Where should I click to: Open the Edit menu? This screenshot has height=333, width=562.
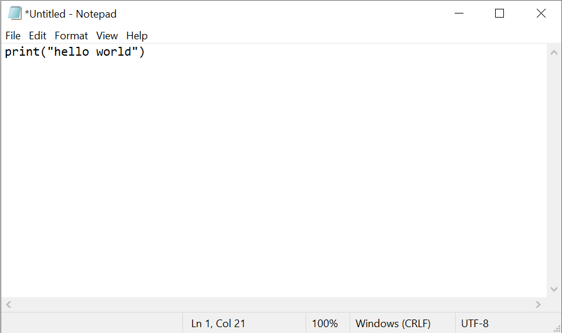click(38, 36)
